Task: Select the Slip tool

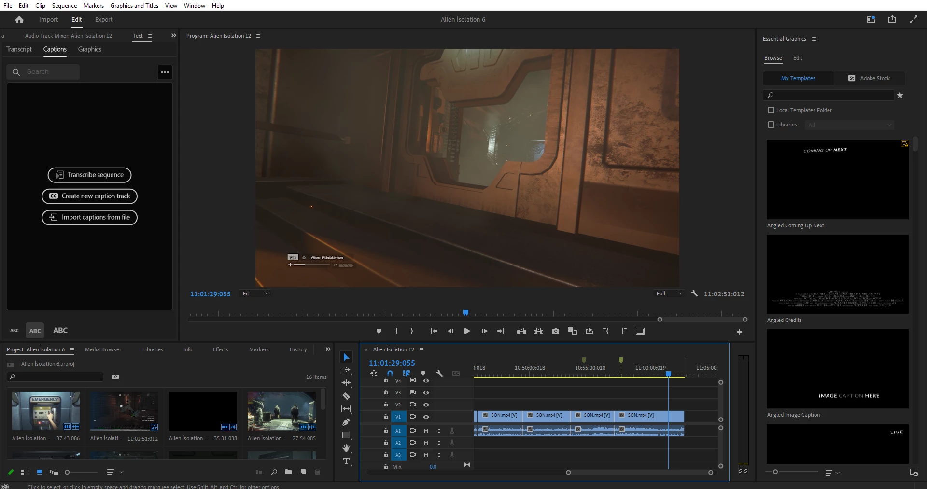Action: (x=346, y=409)
